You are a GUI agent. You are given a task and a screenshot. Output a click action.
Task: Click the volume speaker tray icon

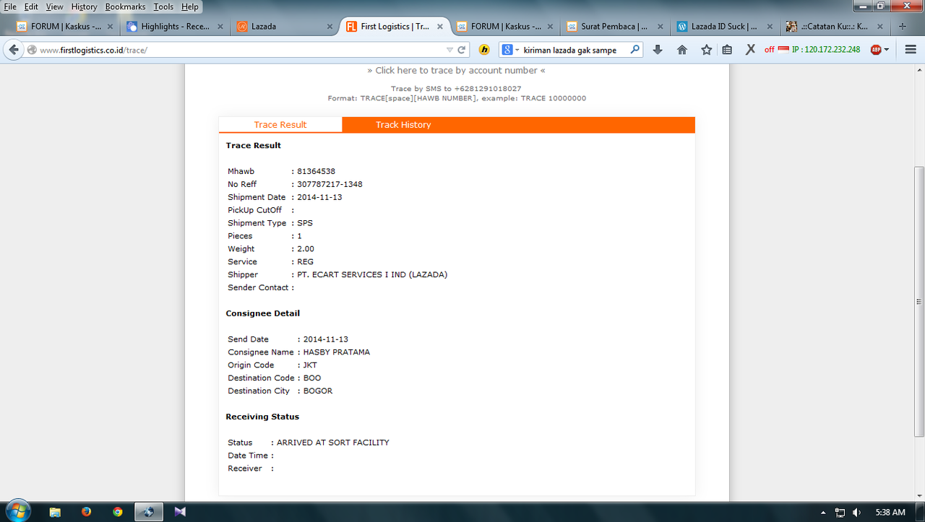click(x=857, y=513)
